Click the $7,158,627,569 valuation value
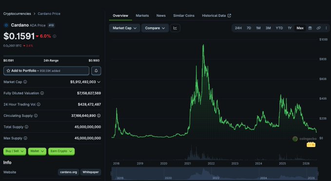The height and width of the screenshot is (181, 331). (89, 93)
